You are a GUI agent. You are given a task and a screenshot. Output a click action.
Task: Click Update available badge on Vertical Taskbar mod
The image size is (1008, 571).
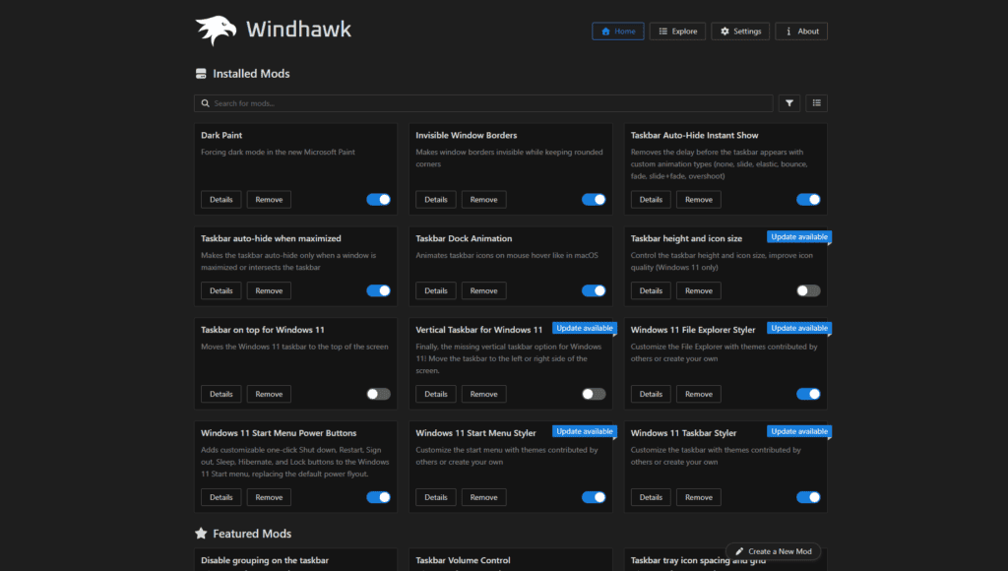[585, 329]
